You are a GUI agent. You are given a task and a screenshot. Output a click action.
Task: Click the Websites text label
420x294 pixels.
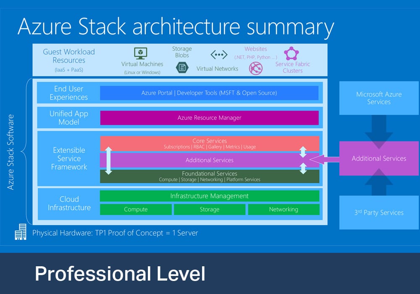click(x=256, y=49)
